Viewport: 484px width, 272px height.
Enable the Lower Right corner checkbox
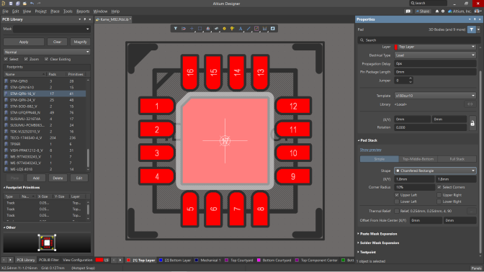pos(439,201)
